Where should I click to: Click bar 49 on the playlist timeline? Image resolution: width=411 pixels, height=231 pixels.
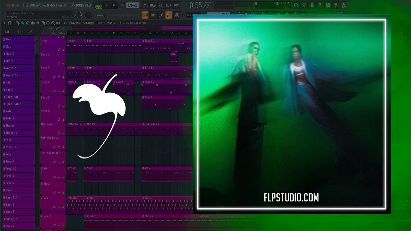114,33
